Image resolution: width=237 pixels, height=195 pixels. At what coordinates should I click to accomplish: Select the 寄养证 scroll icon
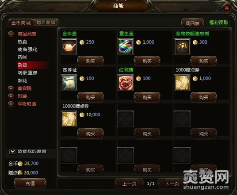(69, 83)
